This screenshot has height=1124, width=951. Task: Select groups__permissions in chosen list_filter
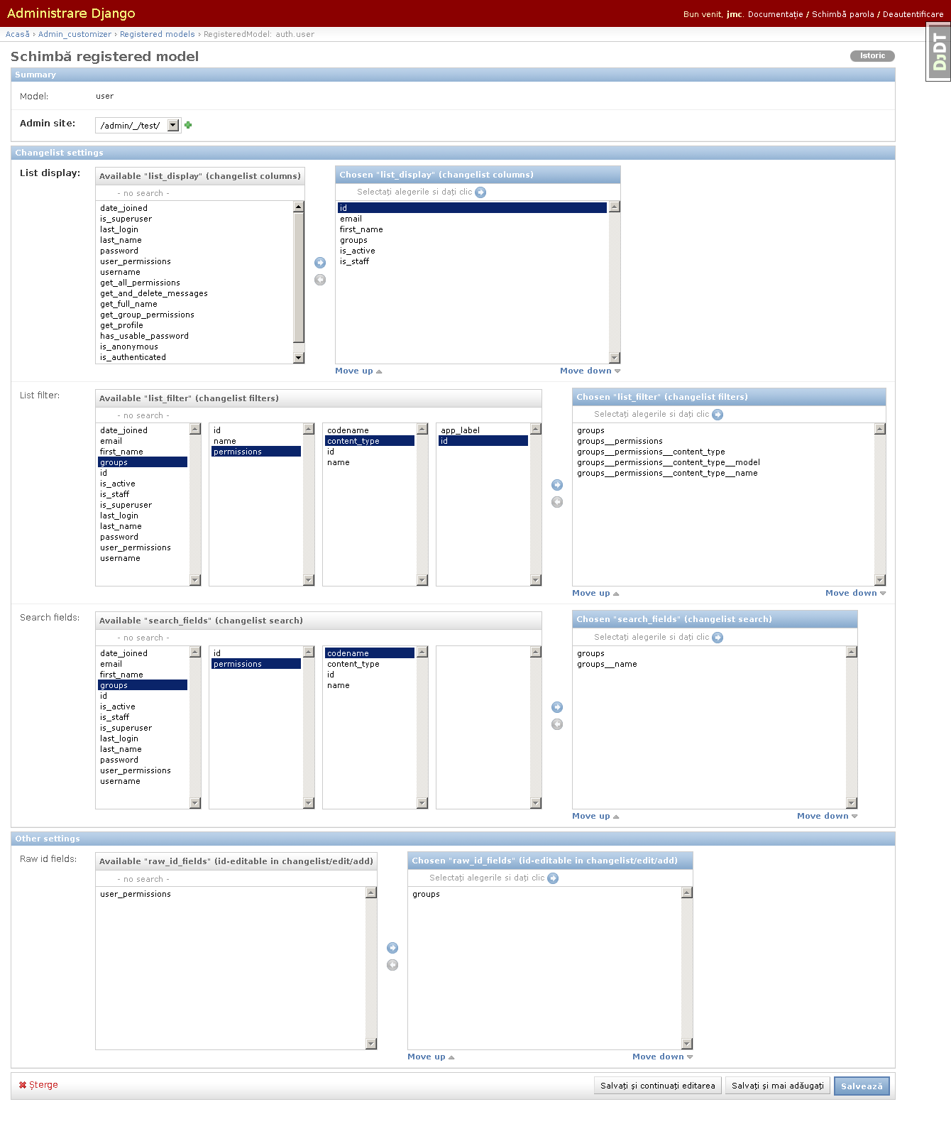tap(723, 441)
